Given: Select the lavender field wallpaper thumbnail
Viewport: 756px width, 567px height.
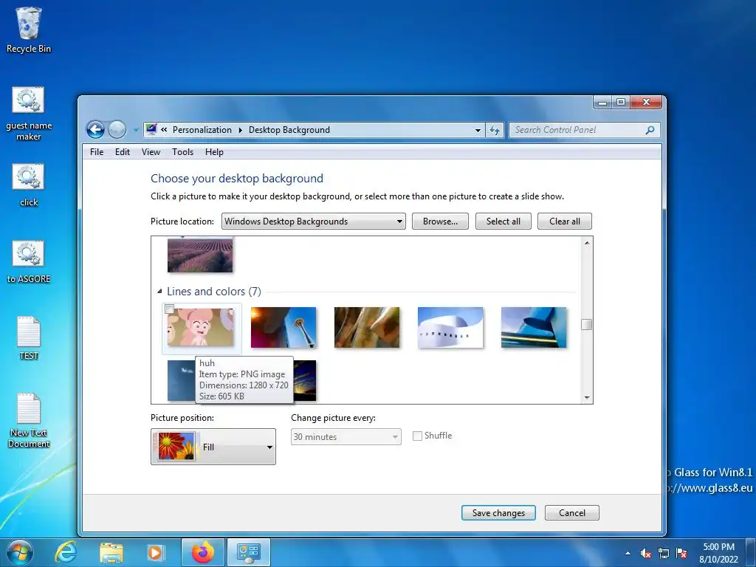Looking at the screenshot, I should 200,254.
